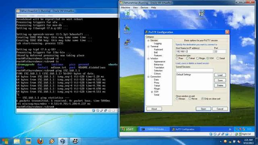This screenshot has width=258, height=145.
Task: Collapse the Connection tree node
Action: 148,77
